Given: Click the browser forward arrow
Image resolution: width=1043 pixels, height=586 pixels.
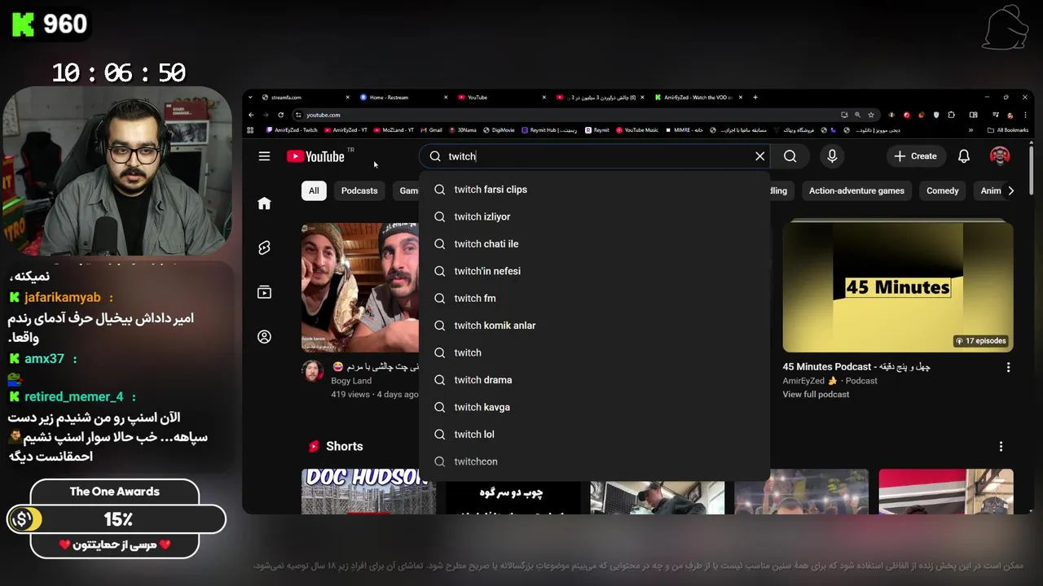Looking at the screenshot, I should click(x=266, y=115).
